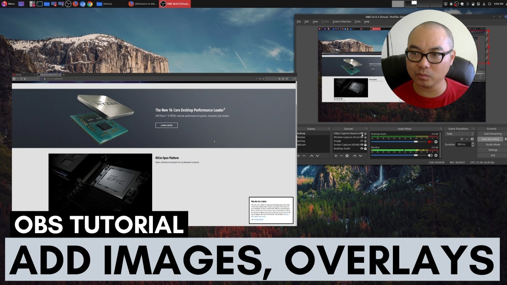This screenshot has height=285, width=507.
Task: Mute Mic/Aux with the speaker icon
Action: pyautogui.click(x=430, y=155)
